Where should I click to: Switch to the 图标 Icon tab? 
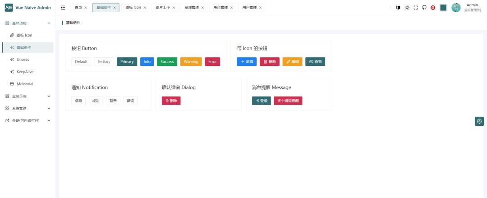[133, 8]
